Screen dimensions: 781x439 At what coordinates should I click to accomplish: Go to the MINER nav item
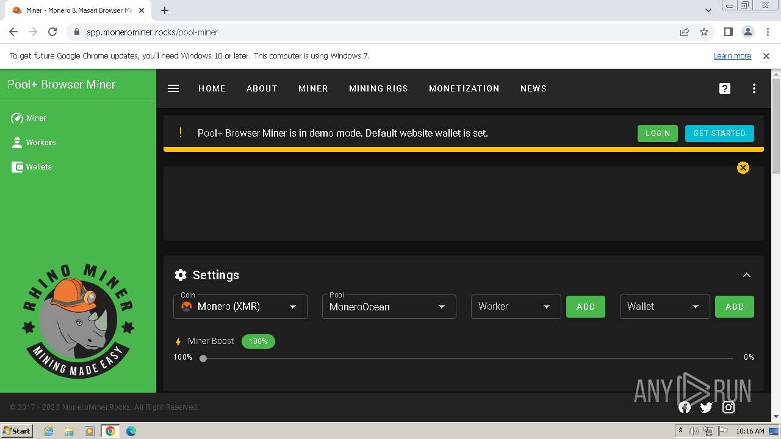click(x=313, y=88)
